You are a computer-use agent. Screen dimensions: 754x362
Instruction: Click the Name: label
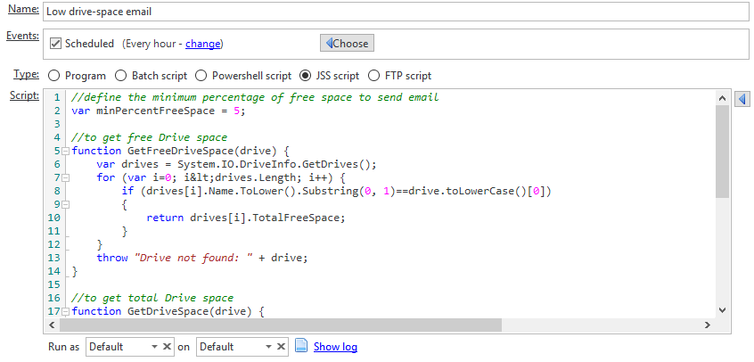(x=23, y=9)
